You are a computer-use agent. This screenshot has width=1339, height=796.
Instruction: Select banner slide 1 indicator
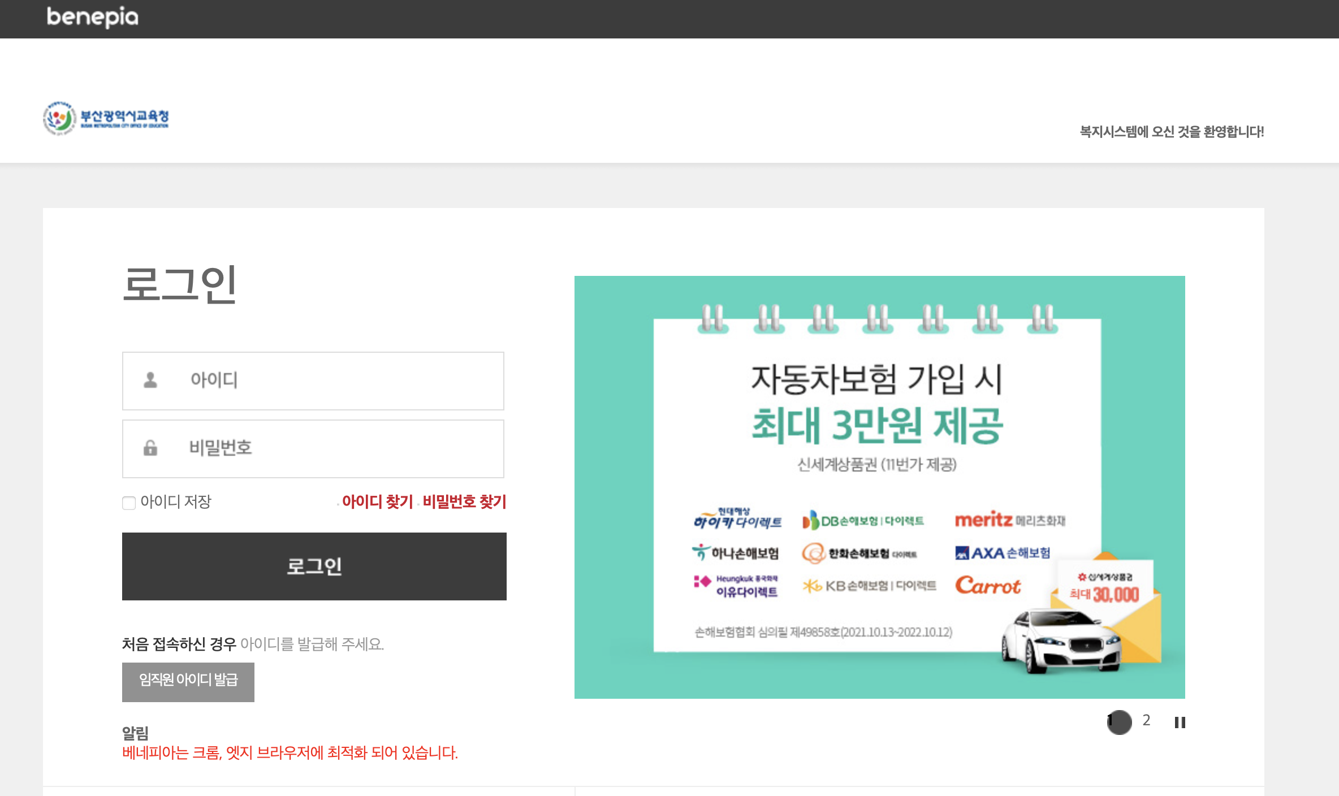point(1119,722)
